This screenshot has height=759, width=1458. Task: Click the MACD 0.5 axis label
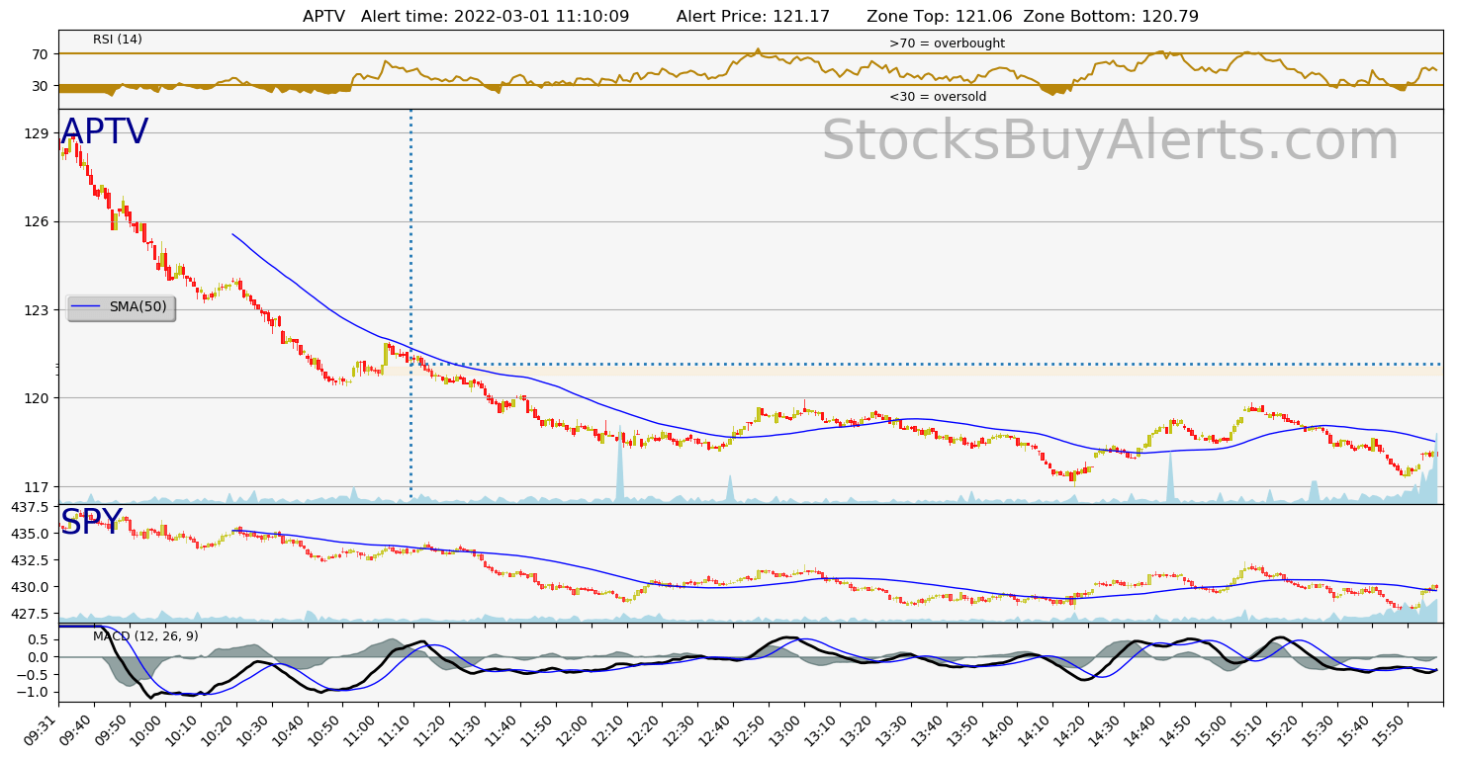pos(39,639)
